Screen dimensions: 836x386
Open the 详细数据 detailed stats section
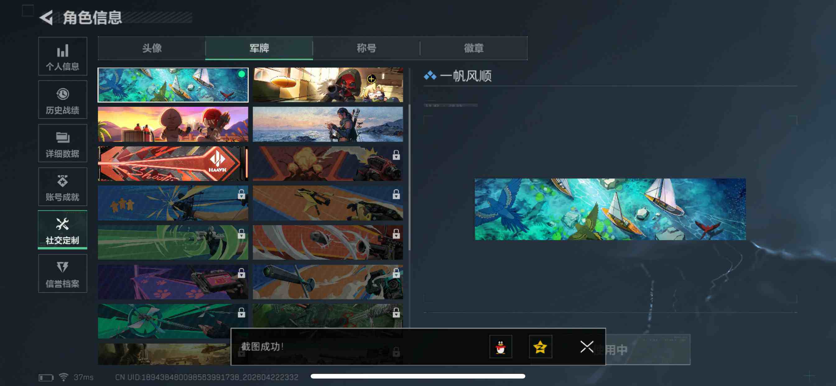[x=63, y=143]
